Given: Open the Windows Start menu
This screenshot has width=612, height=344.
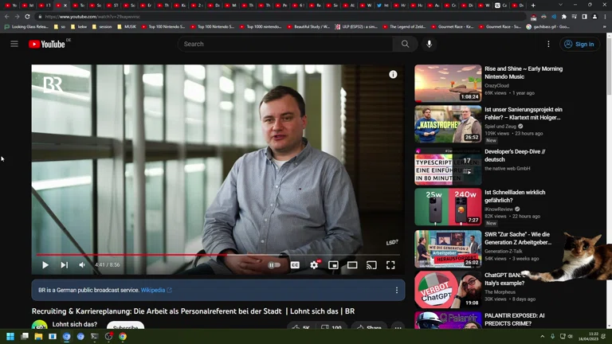Looking at the screenshot, I should tap(10, 337).
